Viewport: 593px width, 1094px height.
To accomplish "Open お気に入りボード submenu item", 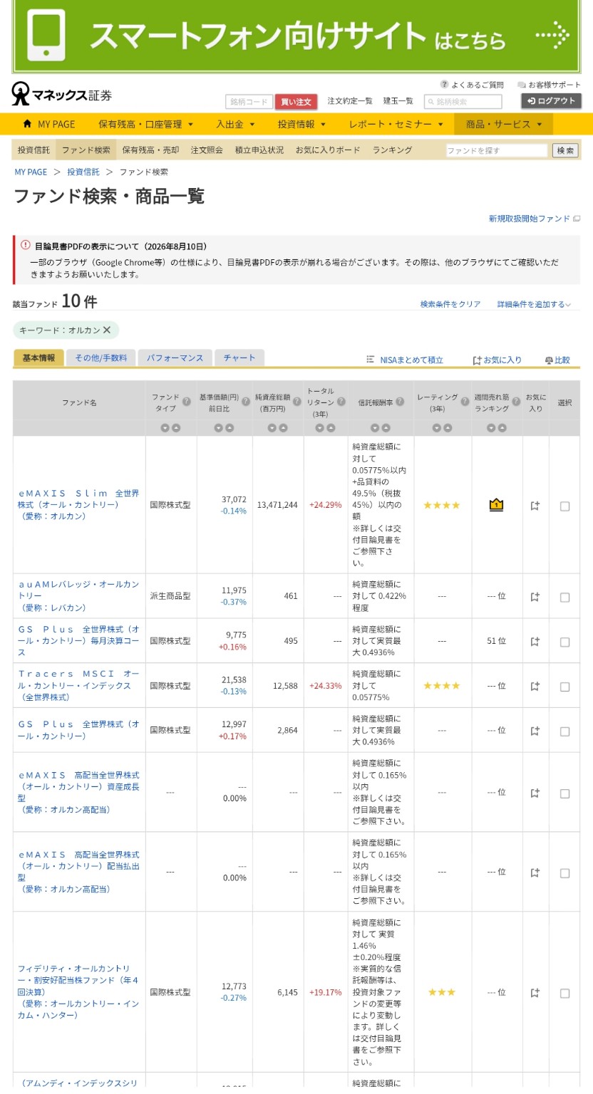I will point(328,150).
